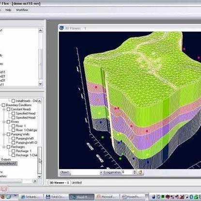The height and width of the screenshot is (201, 201).
Task: Switch to the Microsof... taskbar window
Action: pos(107,197)
